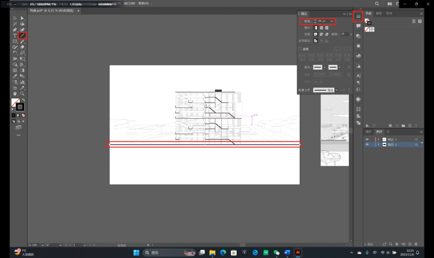Open the Character panel 'A' icon

358,76
